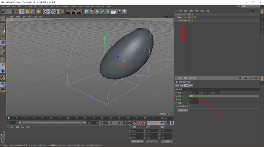The width and height of the screenshot is (264, 147).
Task: Switch to the Coordinates tab in attributes
Action: tap(182, 86)
